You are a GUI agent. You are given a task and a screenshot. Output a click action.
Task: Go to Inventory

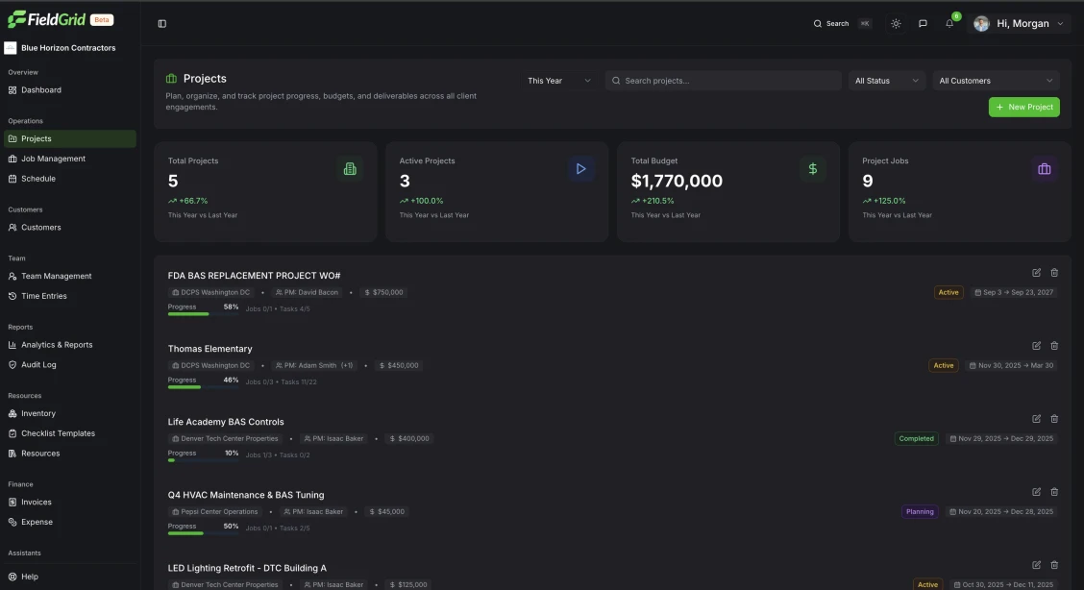(x=69, y=413)
